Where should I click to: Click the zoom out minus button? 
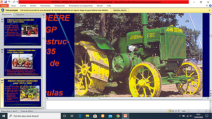(x=188, y=111)
